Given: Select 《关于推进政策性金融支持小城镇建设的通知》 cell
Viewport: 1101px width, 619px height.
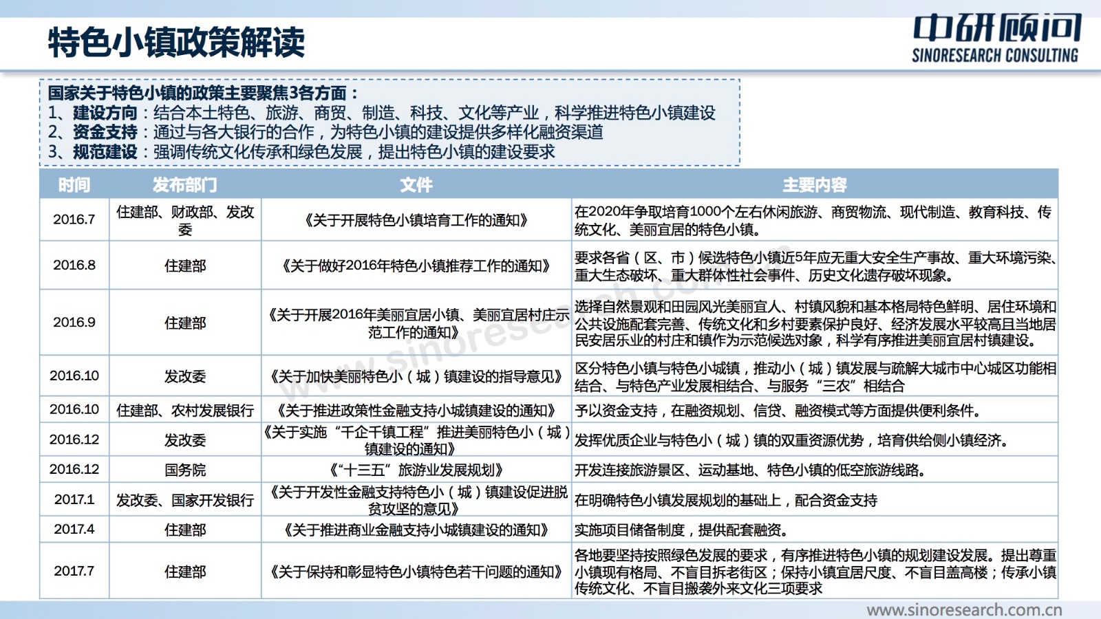Looking at the screenshot, I should click(x=416, y=411).
